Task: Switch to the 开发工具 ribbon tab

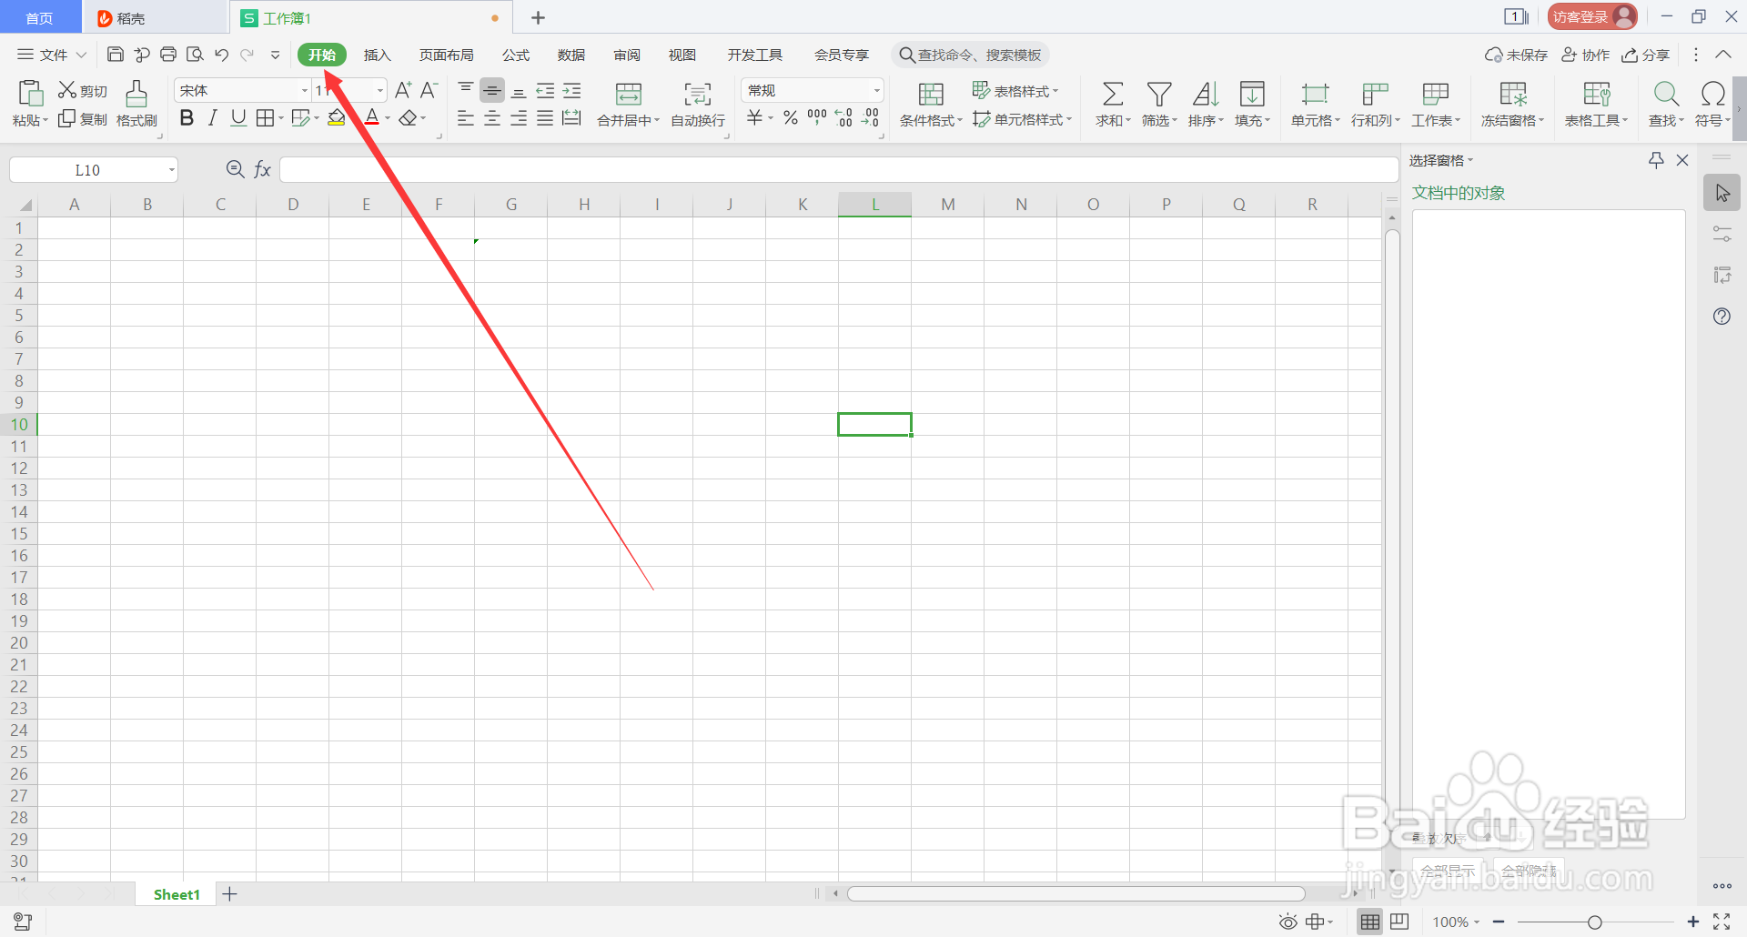Action: (754, 55)
